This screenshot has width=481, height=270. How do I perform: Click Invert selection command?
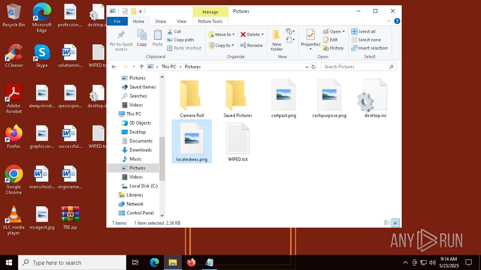click(x=369, y=48)
